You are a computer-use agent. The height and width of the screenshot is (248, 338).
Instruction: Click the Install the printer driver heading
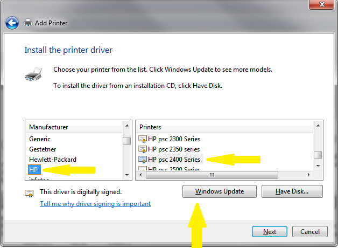coord(68,50)
